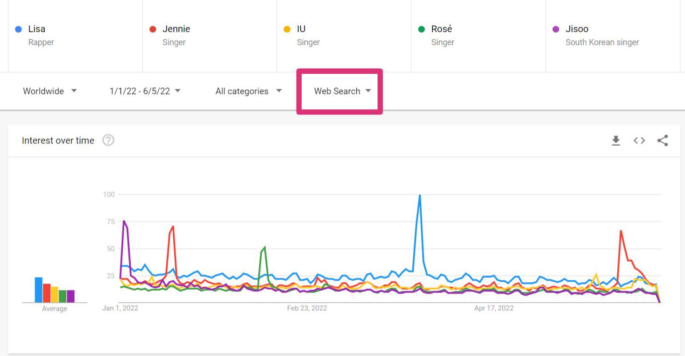Screen dimensions: 685x356
Task: Edit the IU search term field
Action: pos(344,36)
